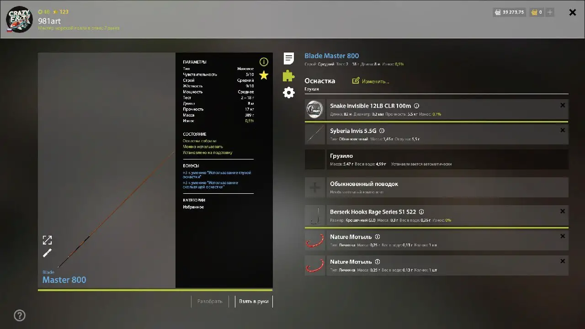Viewport: 585px width, 329px height.
Task: Click bonus text Использование скользящей оснастки
Action: click(x=210, y=185)
